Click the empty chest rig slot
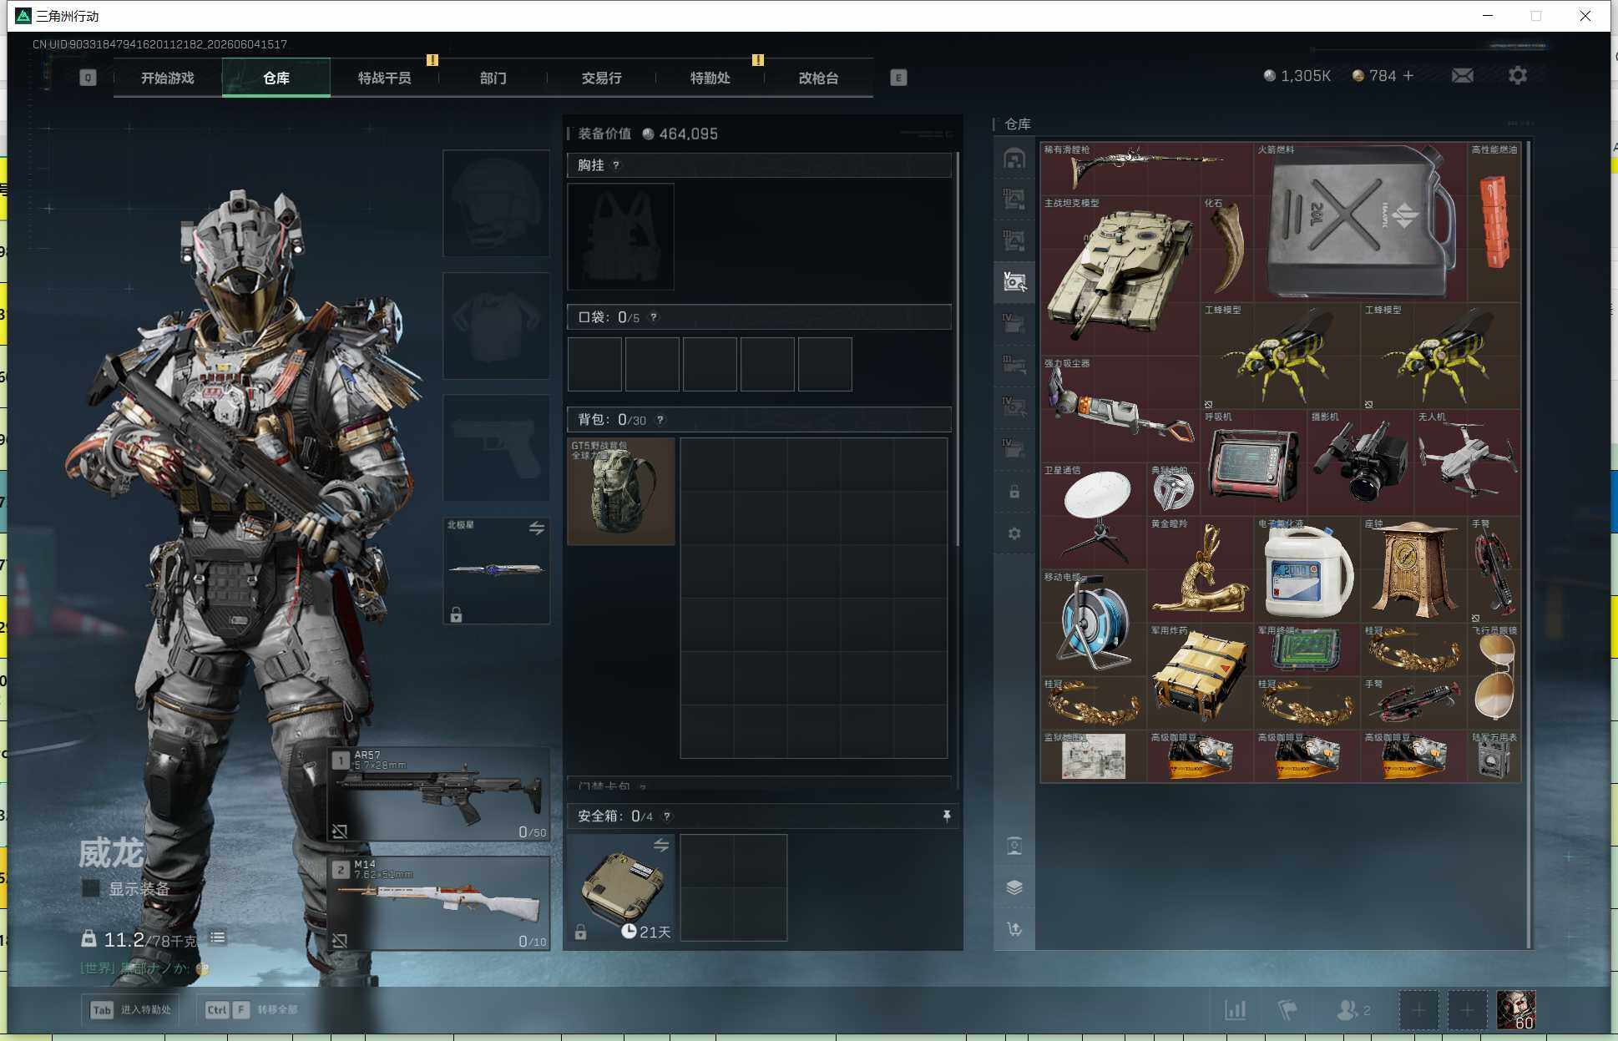The image size is (1618, 1041). [x=620, y=237]
